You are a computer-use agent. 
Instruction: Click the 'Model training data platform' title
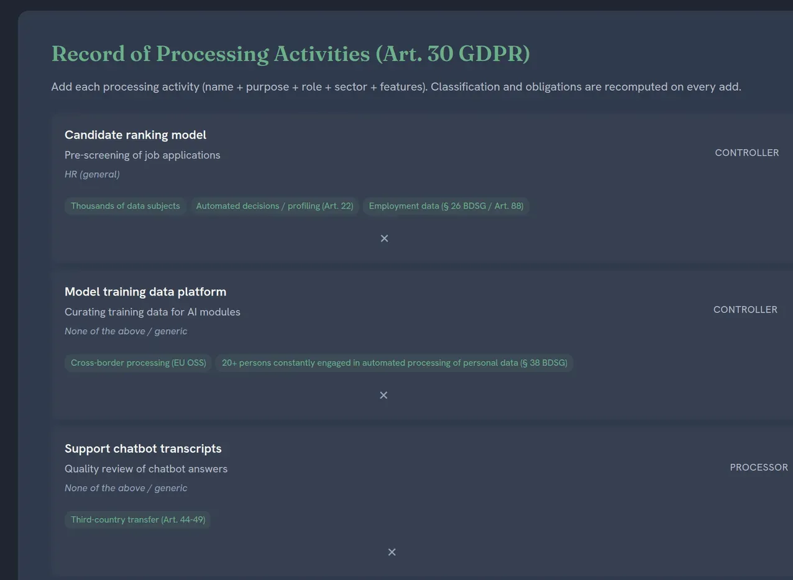tap(145, 292)
